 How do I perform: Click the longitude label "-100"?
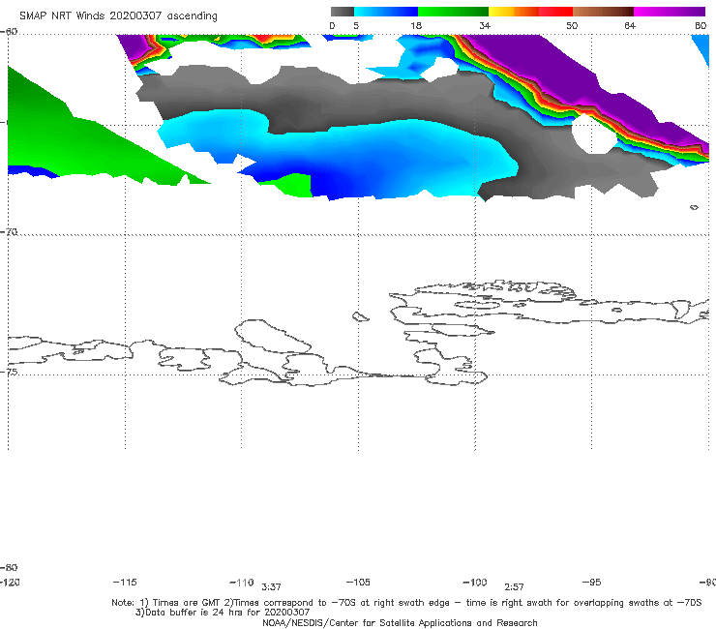coord(474,582)
